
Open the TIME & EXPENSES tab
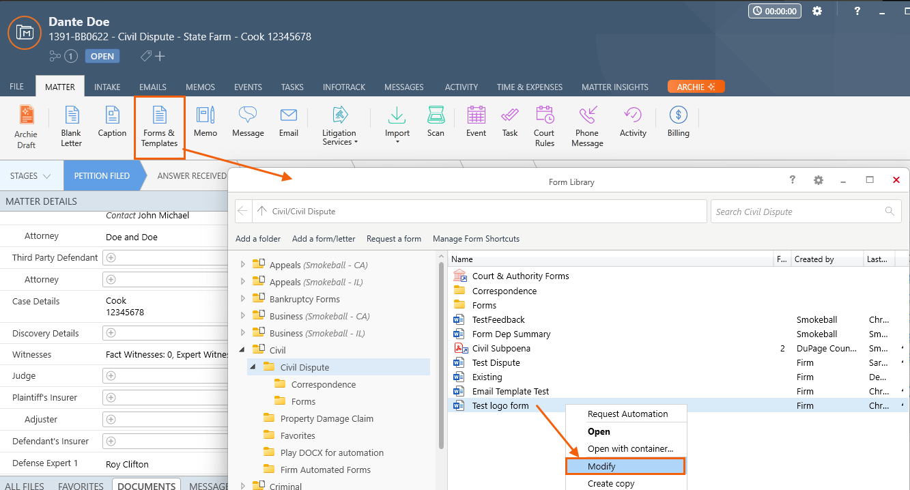pyautogui.click(x=530, y=87)
